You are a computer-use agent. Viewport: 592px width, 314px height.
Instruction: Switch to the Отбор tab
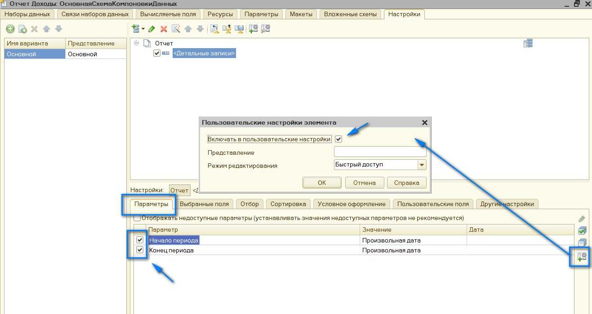(249, 204)
